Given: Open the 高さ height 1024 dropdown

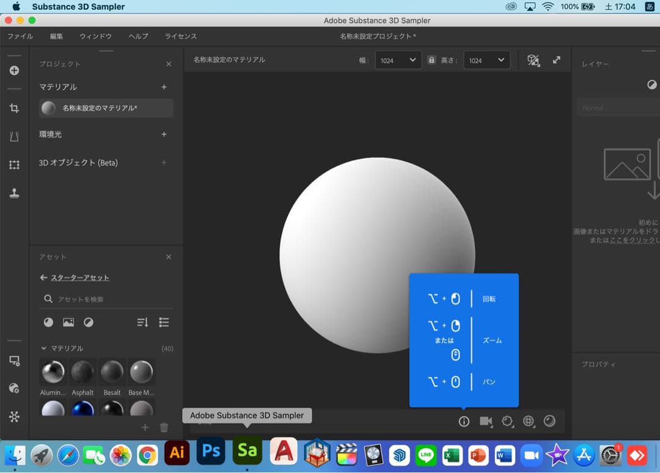Looking at the screenshot, I should (486, 60).
